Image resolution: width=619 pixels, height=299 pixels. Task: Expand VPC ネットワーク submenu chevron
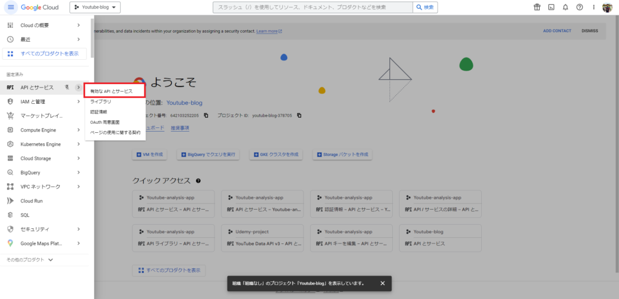(79, 187)
